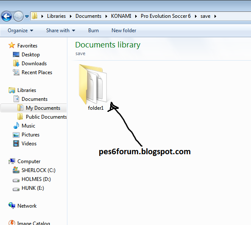This screenshot has height=225, width=251.
Task: Click the Documents library icon
Action: (16, 99)
